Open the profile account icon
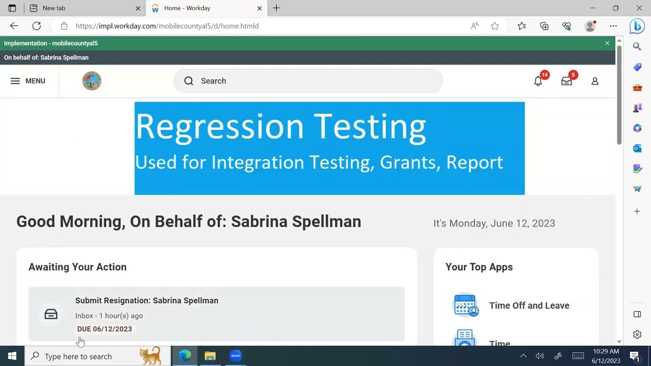The width and height of the screenshot is (651, 366). coord(595,81)
